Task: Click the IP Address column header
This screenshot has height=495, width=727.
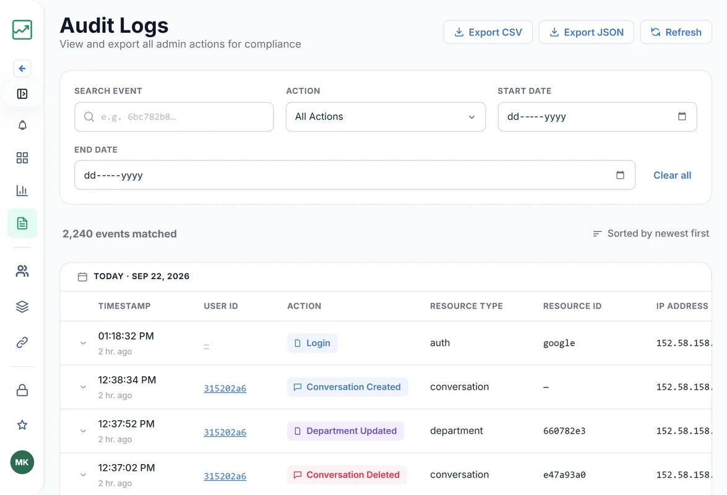Action: click(x=682, y=306)
